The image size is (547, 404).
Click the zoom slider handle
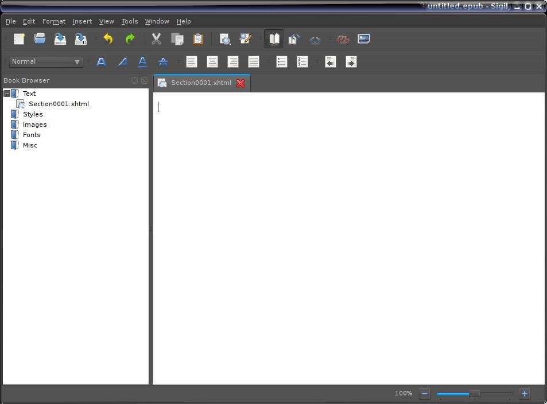click(x=474, y=394)
